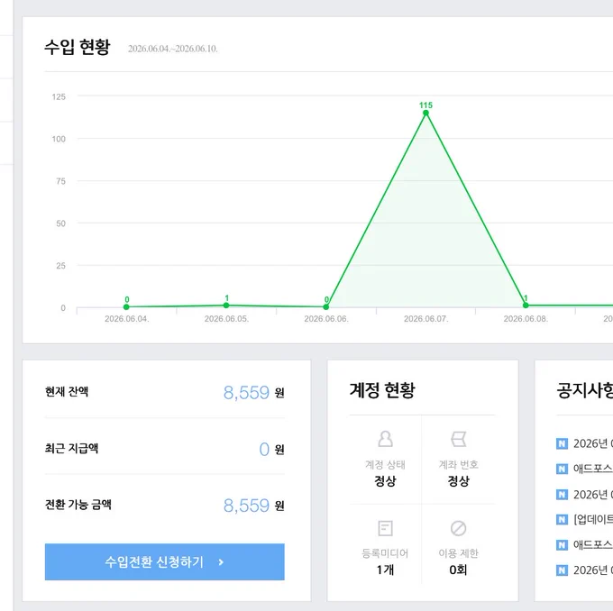Open the 공지사항 section heading

584,390
